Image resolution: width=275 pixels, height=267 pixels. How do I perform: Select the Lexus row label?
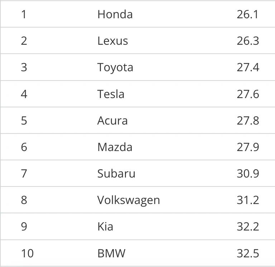(112, 41)
